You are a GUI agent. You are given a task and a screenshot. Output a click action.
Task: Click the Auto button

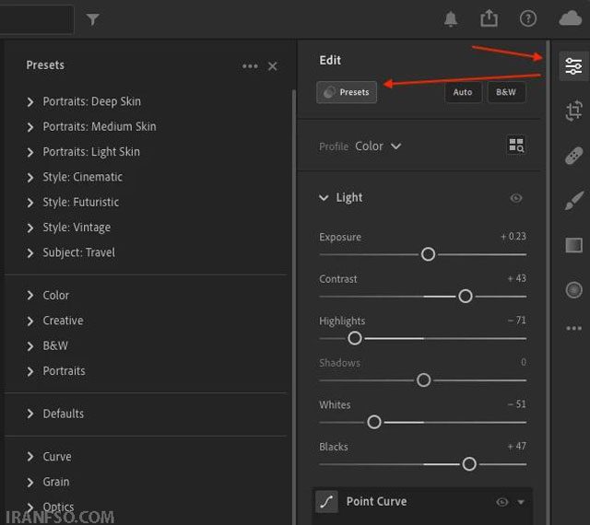[463, 92]
